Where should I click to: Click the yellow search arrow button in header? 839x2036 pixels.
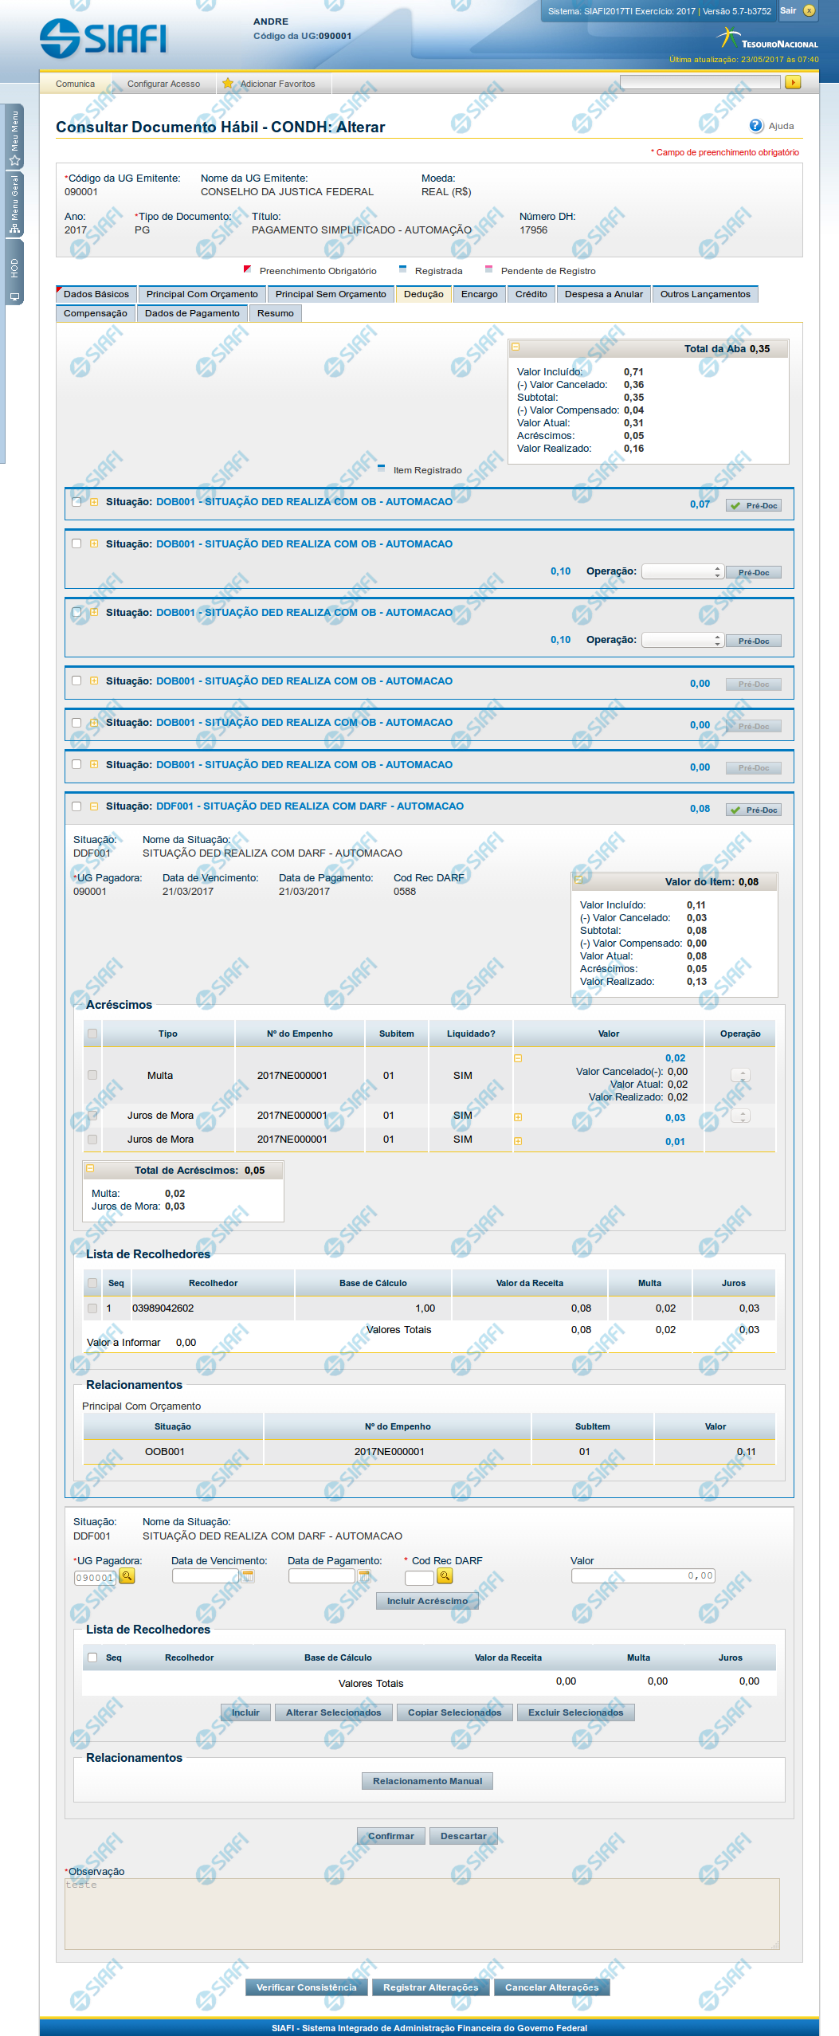pyautogui.click(x=792, y=82)
